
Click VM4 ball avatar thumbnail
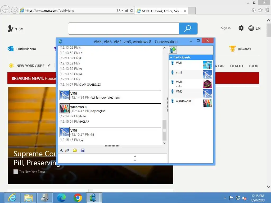(207, 84)
